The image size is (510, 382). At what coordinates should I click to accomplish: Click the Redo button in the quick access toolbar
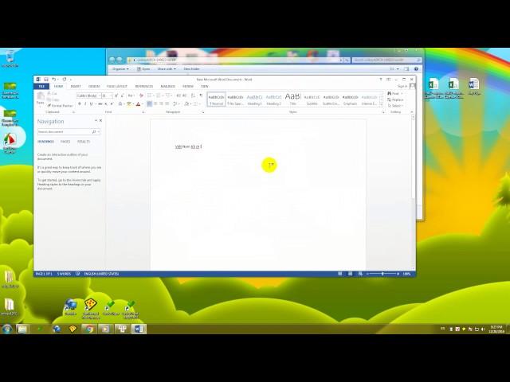65,80
